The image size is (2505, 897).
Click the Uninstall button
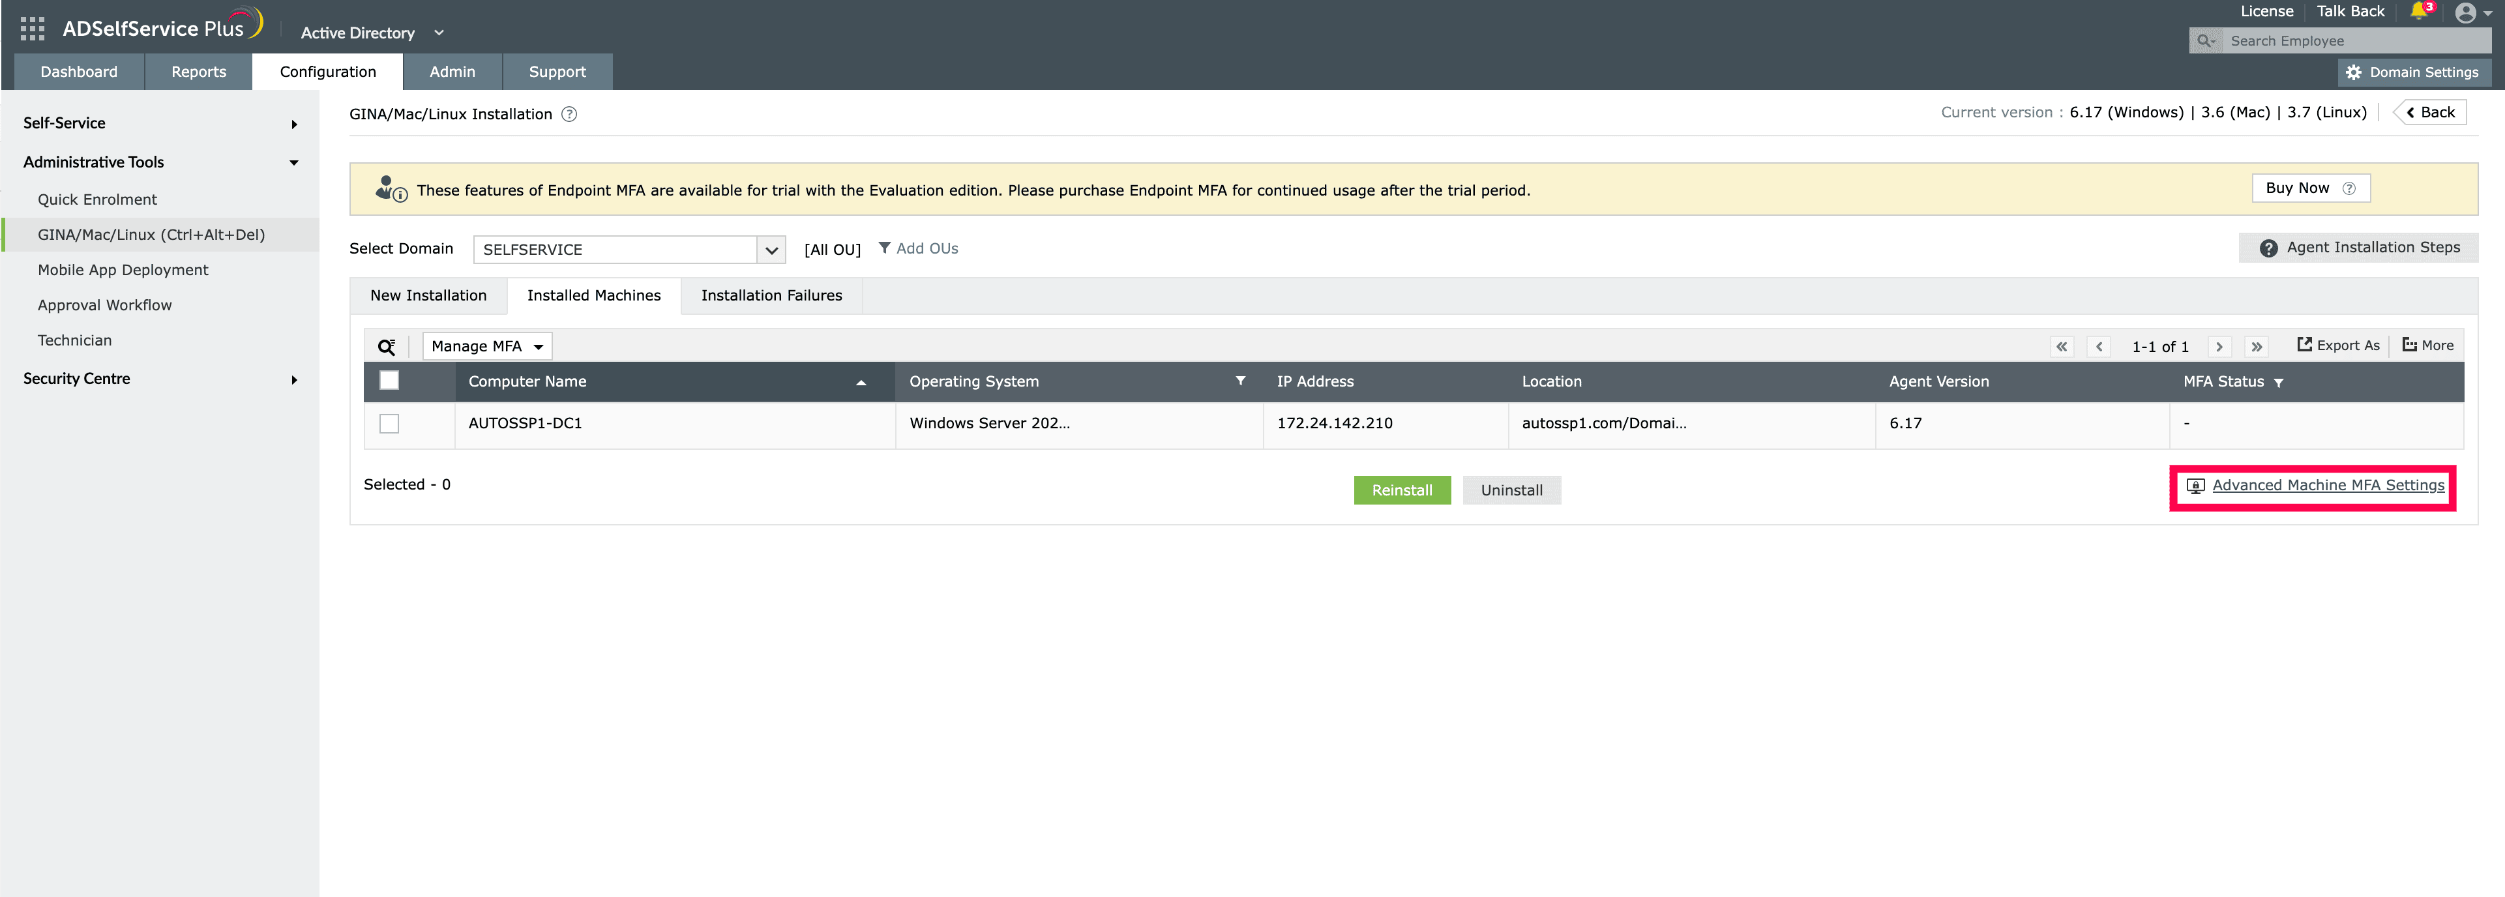tap(1511, 491)
